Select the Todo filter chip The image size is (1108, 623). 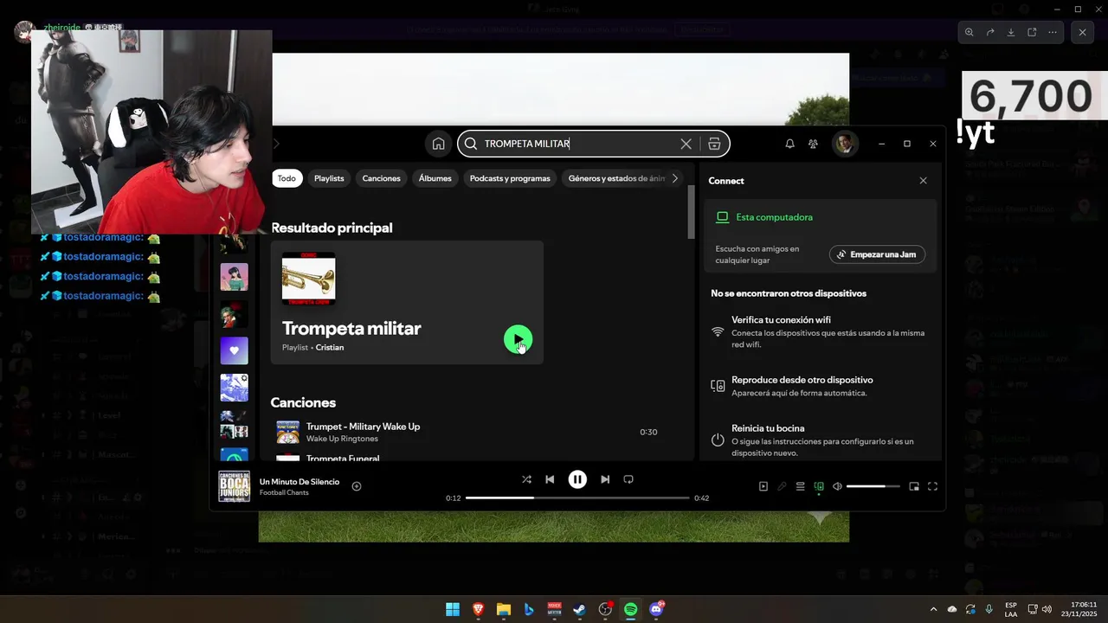coord(287,178)
